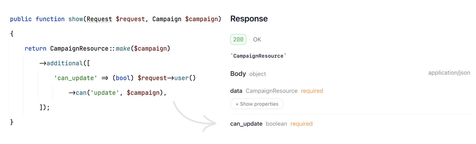The width and height of the screenshot is (476, 144).
Task: Expand the Show properties button
Action: [x=257, y=104]
